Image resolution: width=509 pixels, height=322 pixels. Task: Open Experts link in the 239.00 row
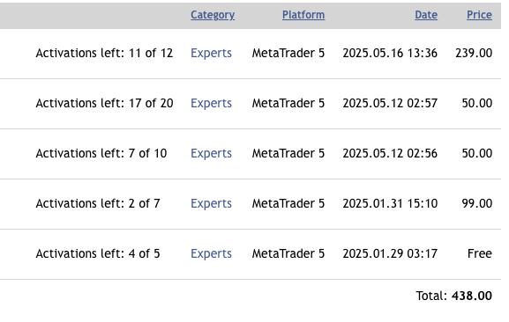(211, 53)
